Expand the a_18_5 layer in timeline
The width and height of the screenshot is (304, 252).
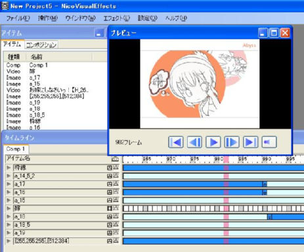point(9,224)
